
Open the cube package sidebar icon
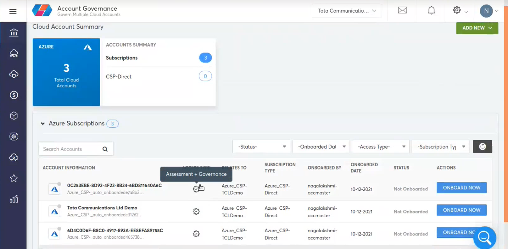[x=14, y=116]
